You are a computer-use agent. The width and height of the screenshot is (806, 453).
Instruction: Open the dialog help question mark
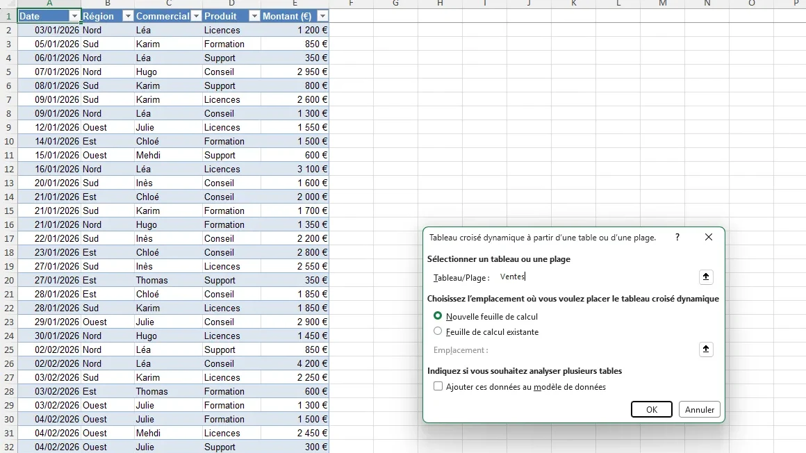(x=677, y=237)
